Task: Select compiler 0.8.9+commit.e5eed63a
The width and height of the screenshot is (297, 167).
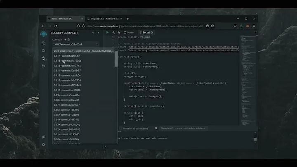Action: tap(83, 95)
